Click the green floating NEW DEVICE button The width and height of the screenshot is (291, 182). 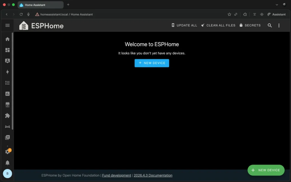click(266, 170)
